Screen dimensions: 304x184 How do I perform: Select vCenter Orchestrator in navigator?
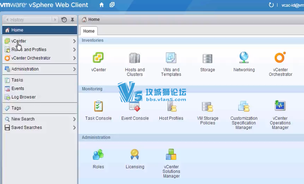click(x=40, y=58)
